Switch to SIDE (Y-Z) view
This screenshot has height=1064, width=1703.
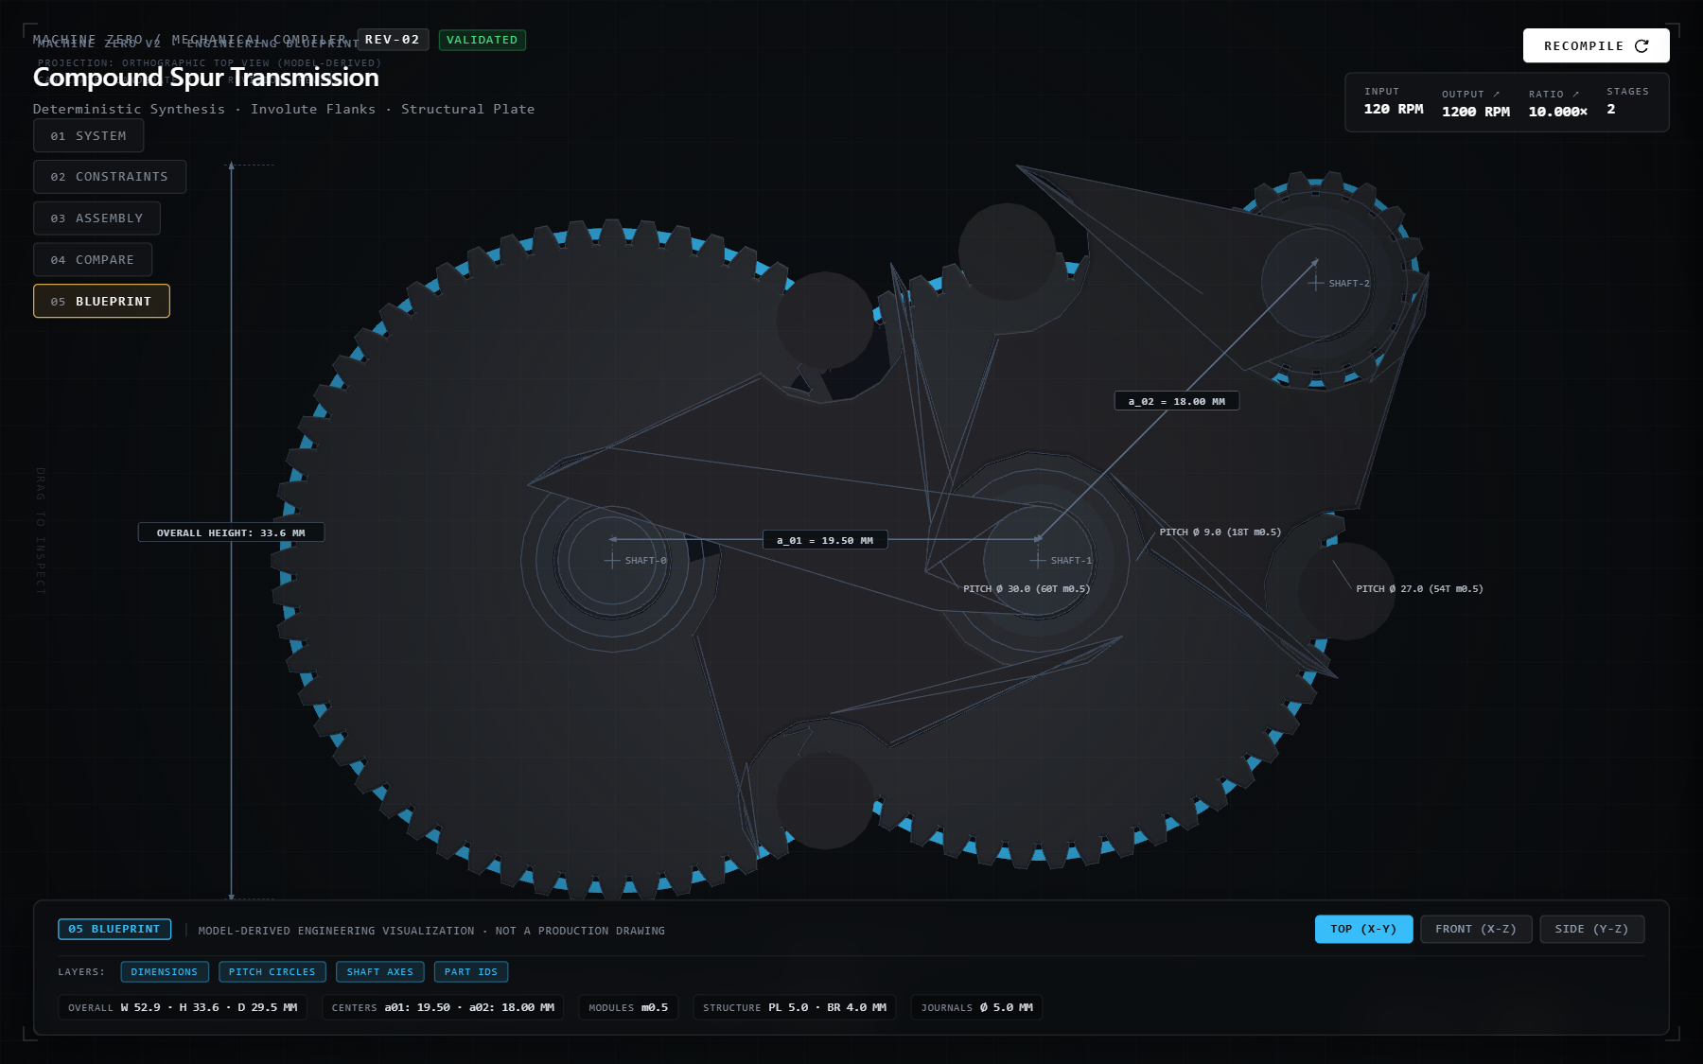click(x=1592, y=929)
